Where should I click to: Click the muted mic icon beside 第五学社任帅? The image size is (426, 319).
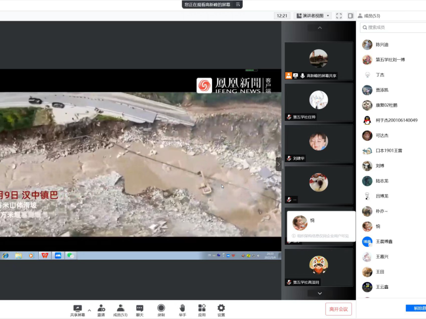(289, 117)
